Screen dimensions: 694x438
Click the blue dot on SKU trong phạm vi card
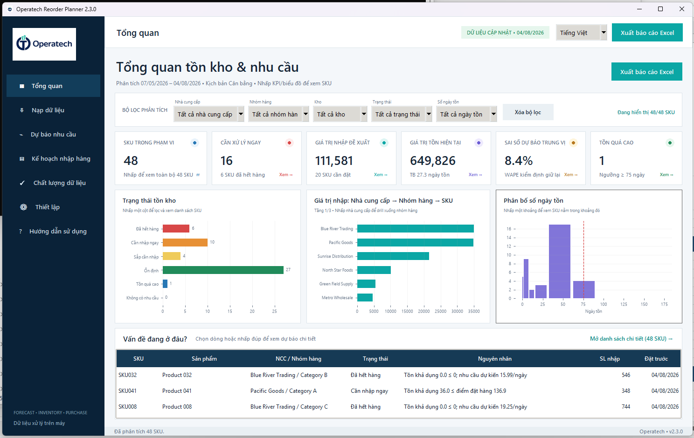coord(195,143)
